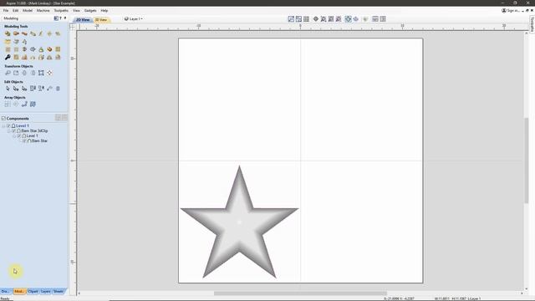Select the Rotate tool under Transform Objects

[x=24, y=73]
